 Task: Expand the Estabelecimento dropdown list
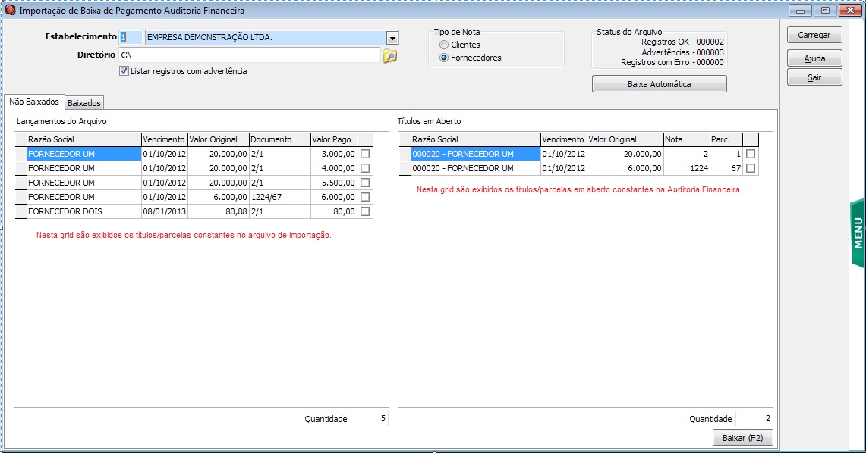[392, 39]
